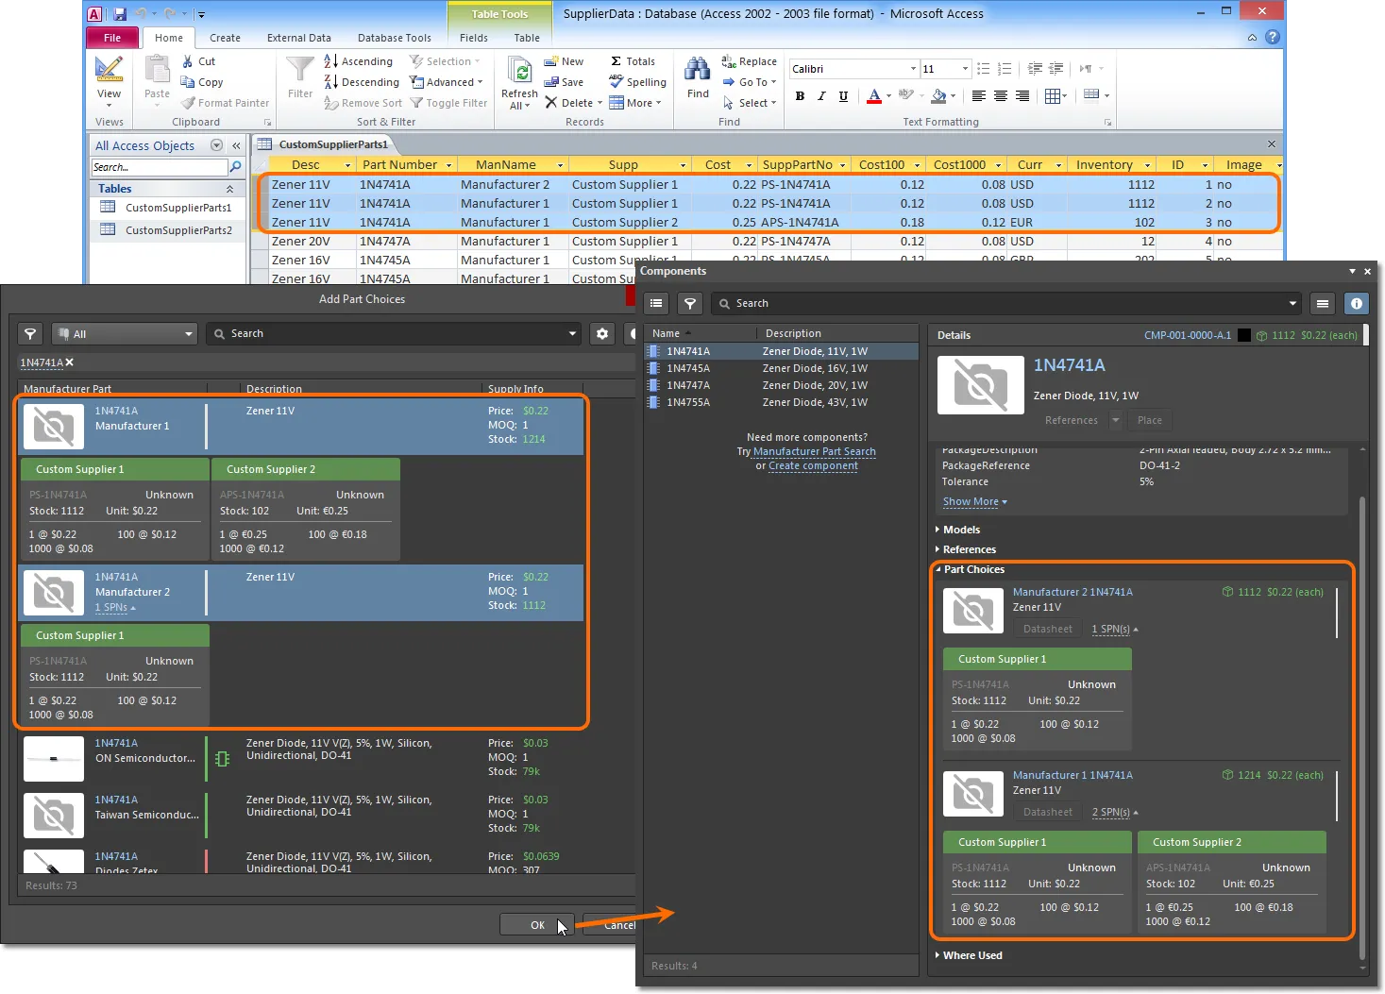Screen dimensions: 1385x994
Task: Click Custom Supplier 2 card in Add Part Choices
Action: pos(306,510)
